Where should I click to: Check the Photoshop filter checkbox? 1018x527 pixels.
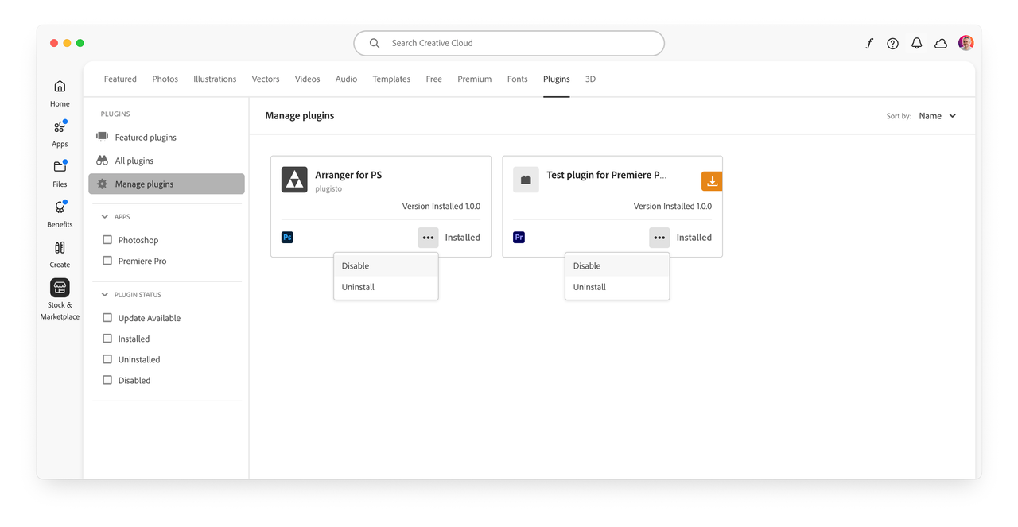click(107, 240)
